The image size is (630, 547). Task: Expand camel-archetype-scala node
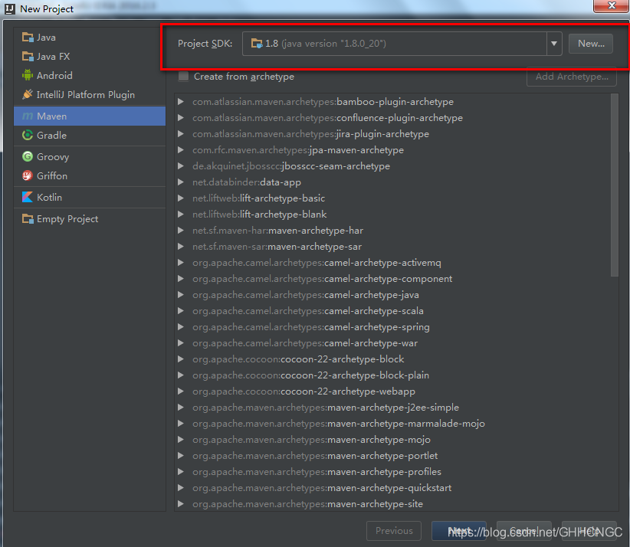tap(181, 310)
